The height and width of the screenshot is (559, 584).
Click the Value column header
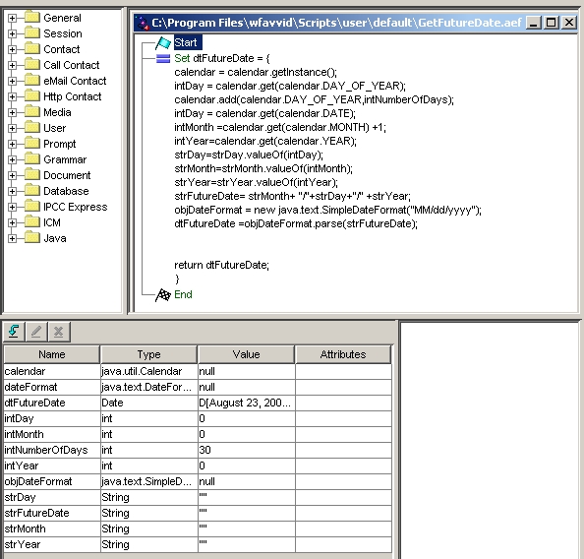coord(246,354)
